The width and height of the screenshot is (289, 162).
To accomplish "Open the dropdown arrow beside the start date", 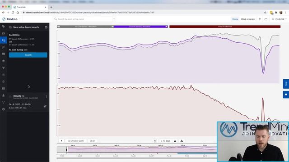I will point(61,141).
